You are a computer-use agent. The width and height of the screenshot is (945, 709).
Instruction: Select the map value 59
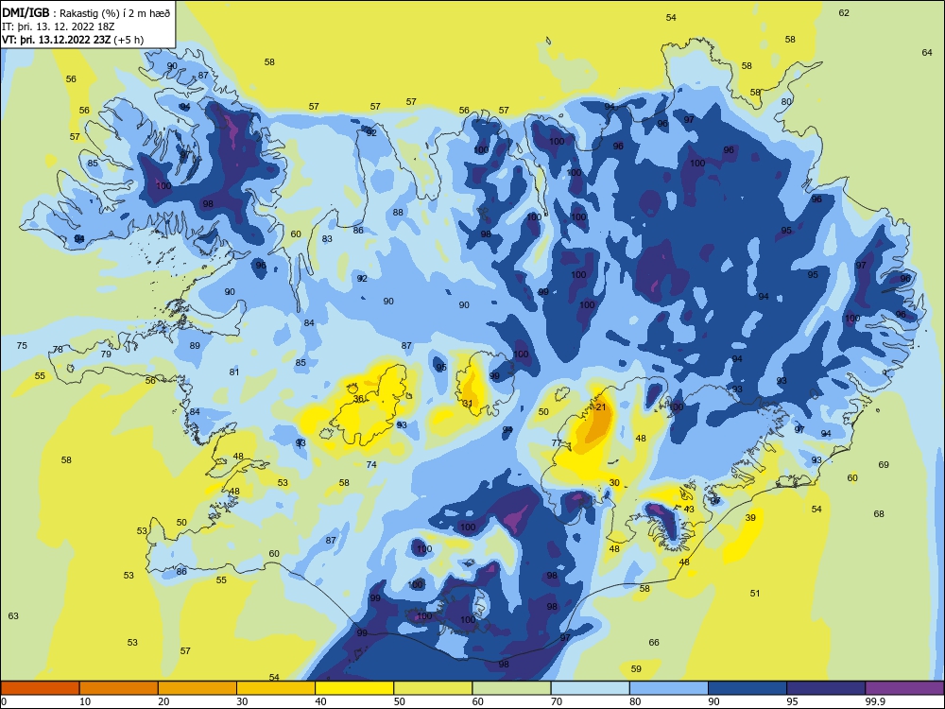click(x=636, y=668)
